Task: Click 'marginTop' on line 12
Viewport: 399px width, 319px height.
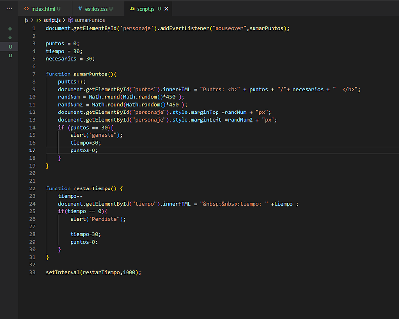Action: (204, 113)
